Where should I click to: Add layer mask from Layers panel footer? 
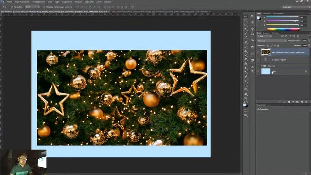(289, 102)
